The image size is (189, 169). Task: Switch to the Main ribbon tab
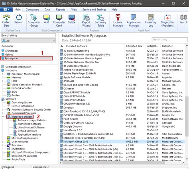click(x=18, y=10)
